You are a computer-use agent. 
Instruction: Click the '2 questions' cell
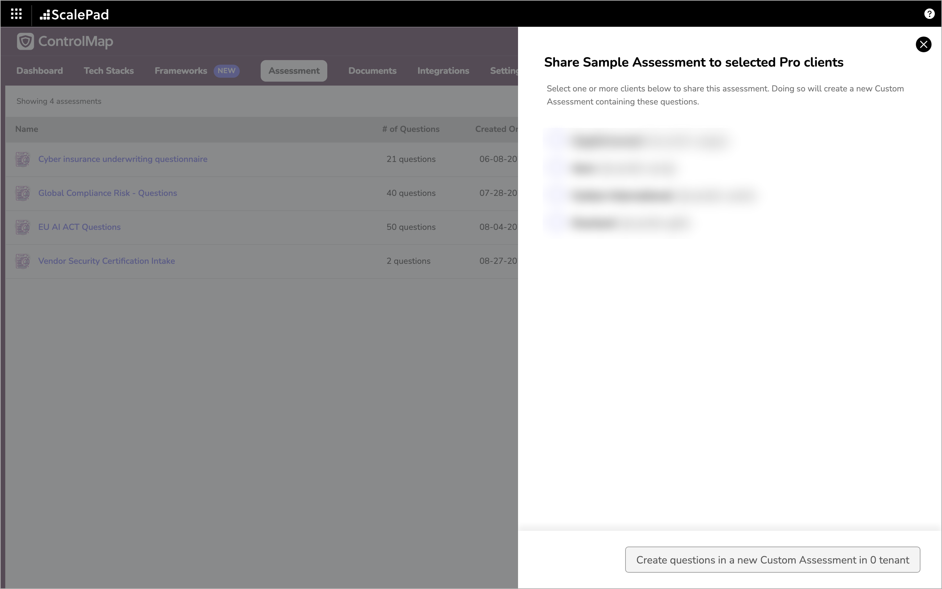coord(408,261)
